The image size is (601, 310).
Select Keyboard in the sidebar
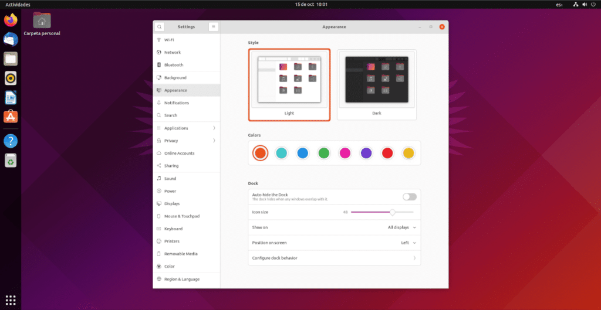pos(187,229)
